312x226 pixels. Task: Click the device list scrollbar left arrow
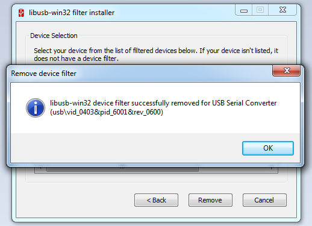coord(40,169)
